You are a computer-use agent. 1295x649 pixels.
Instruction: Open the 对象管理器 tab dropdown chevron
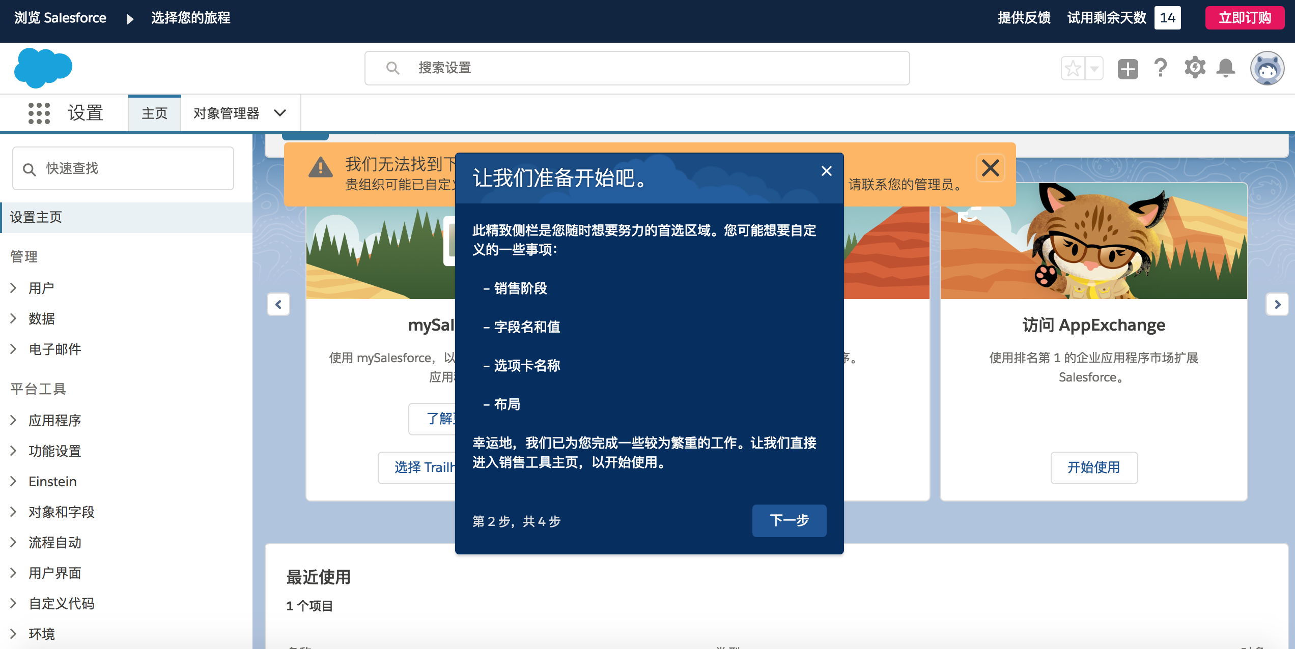point(280,113)
